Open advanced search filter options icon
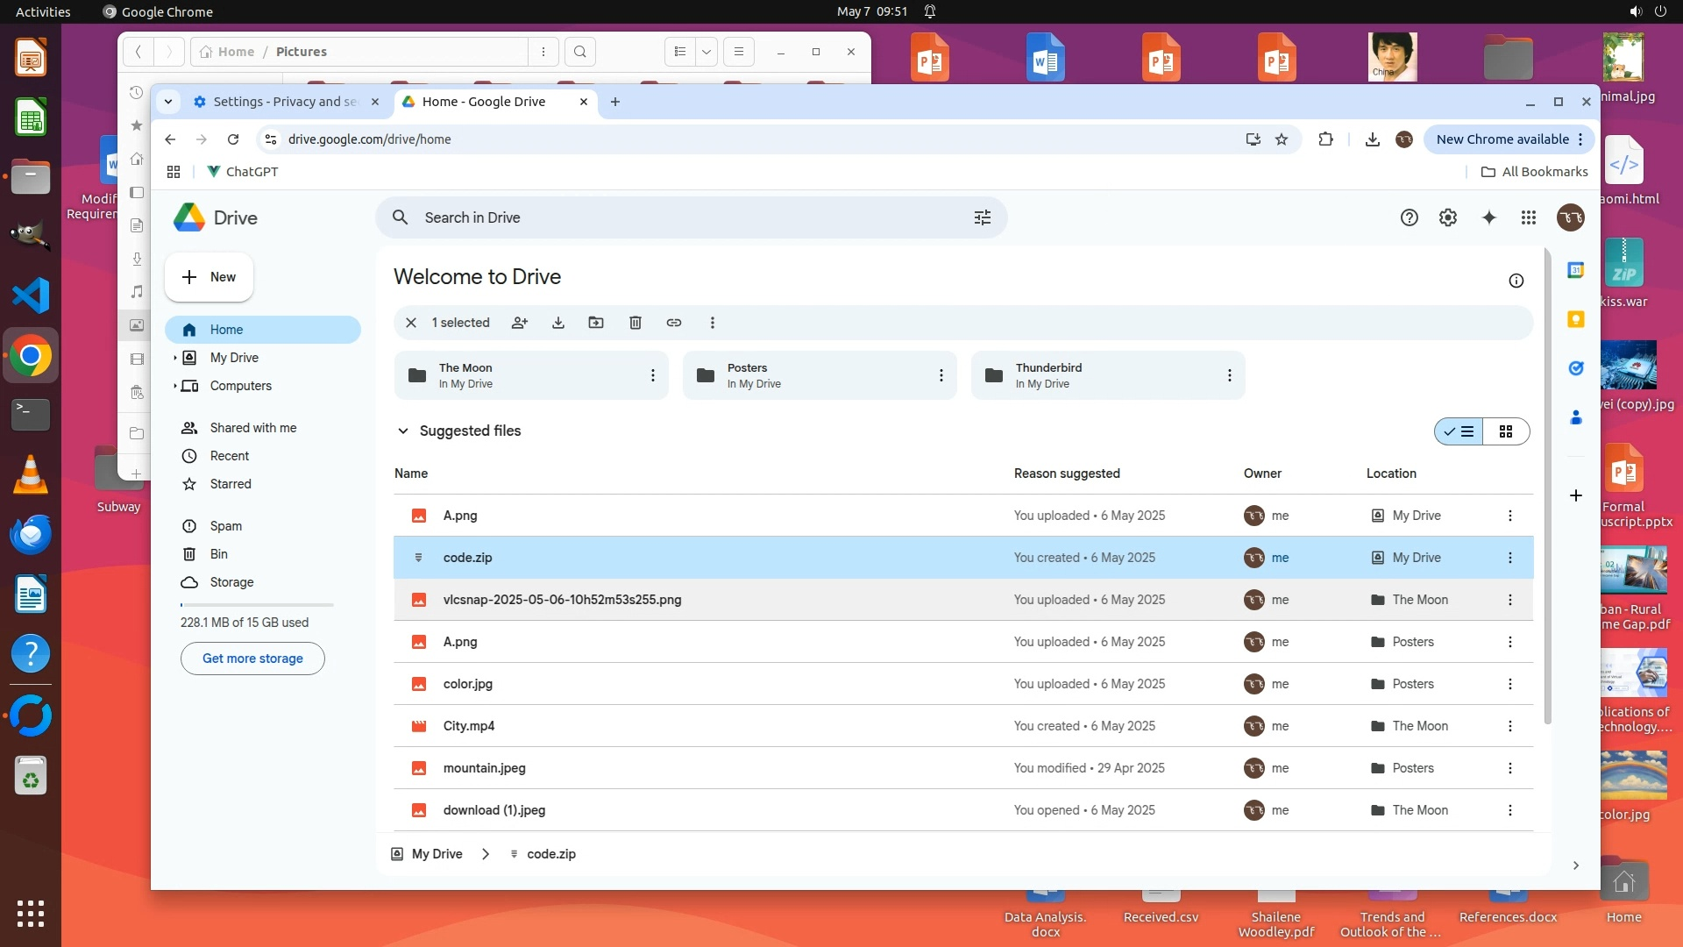The width and height of the screenshot is (1683, 947). click(983, 217)
